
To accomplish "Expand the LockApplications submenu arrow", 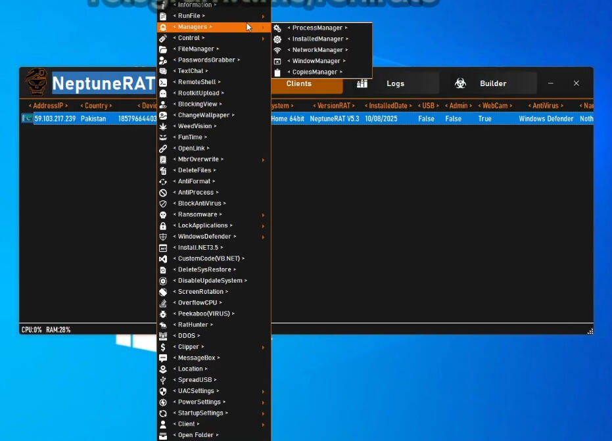I will click(264, 226).
